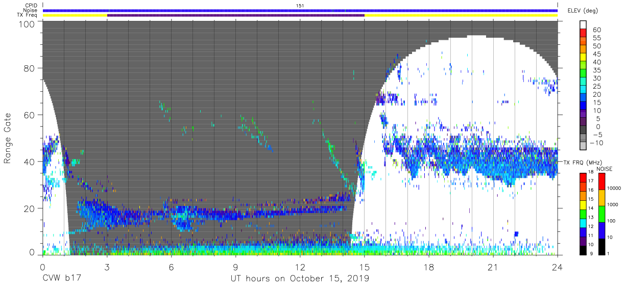Viewport: 627px width, 289px height.
Task: Click the 1 tick on the NOISE colorbar
Action: pos(608,253)
